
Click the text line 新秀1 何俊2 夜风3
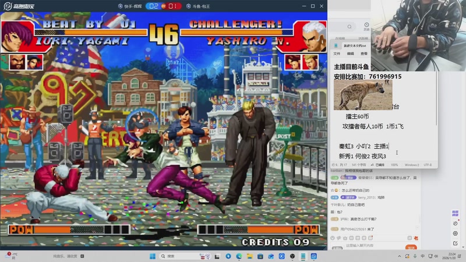tap(362, 156)
